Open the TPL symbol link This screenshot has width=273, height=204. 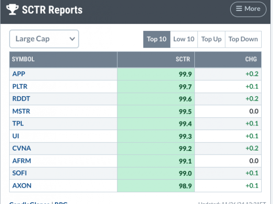point(18,123)
